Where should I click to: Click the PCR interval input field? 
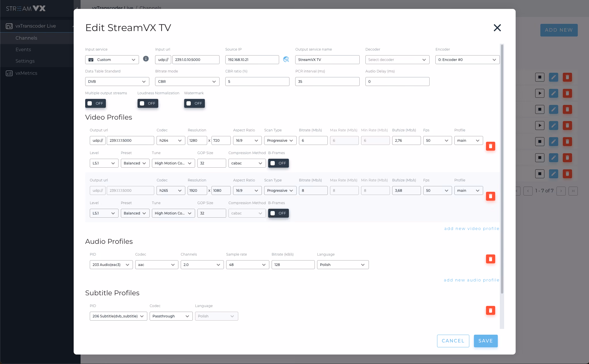327,81
